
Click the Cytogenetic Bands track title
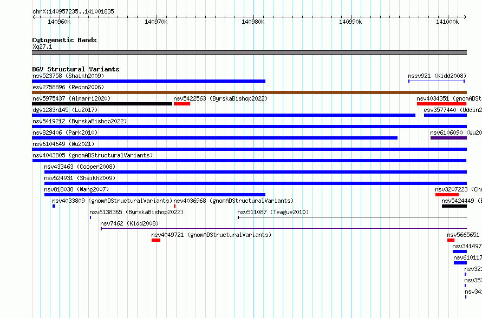pyautogui.click(x=64, y=40)
